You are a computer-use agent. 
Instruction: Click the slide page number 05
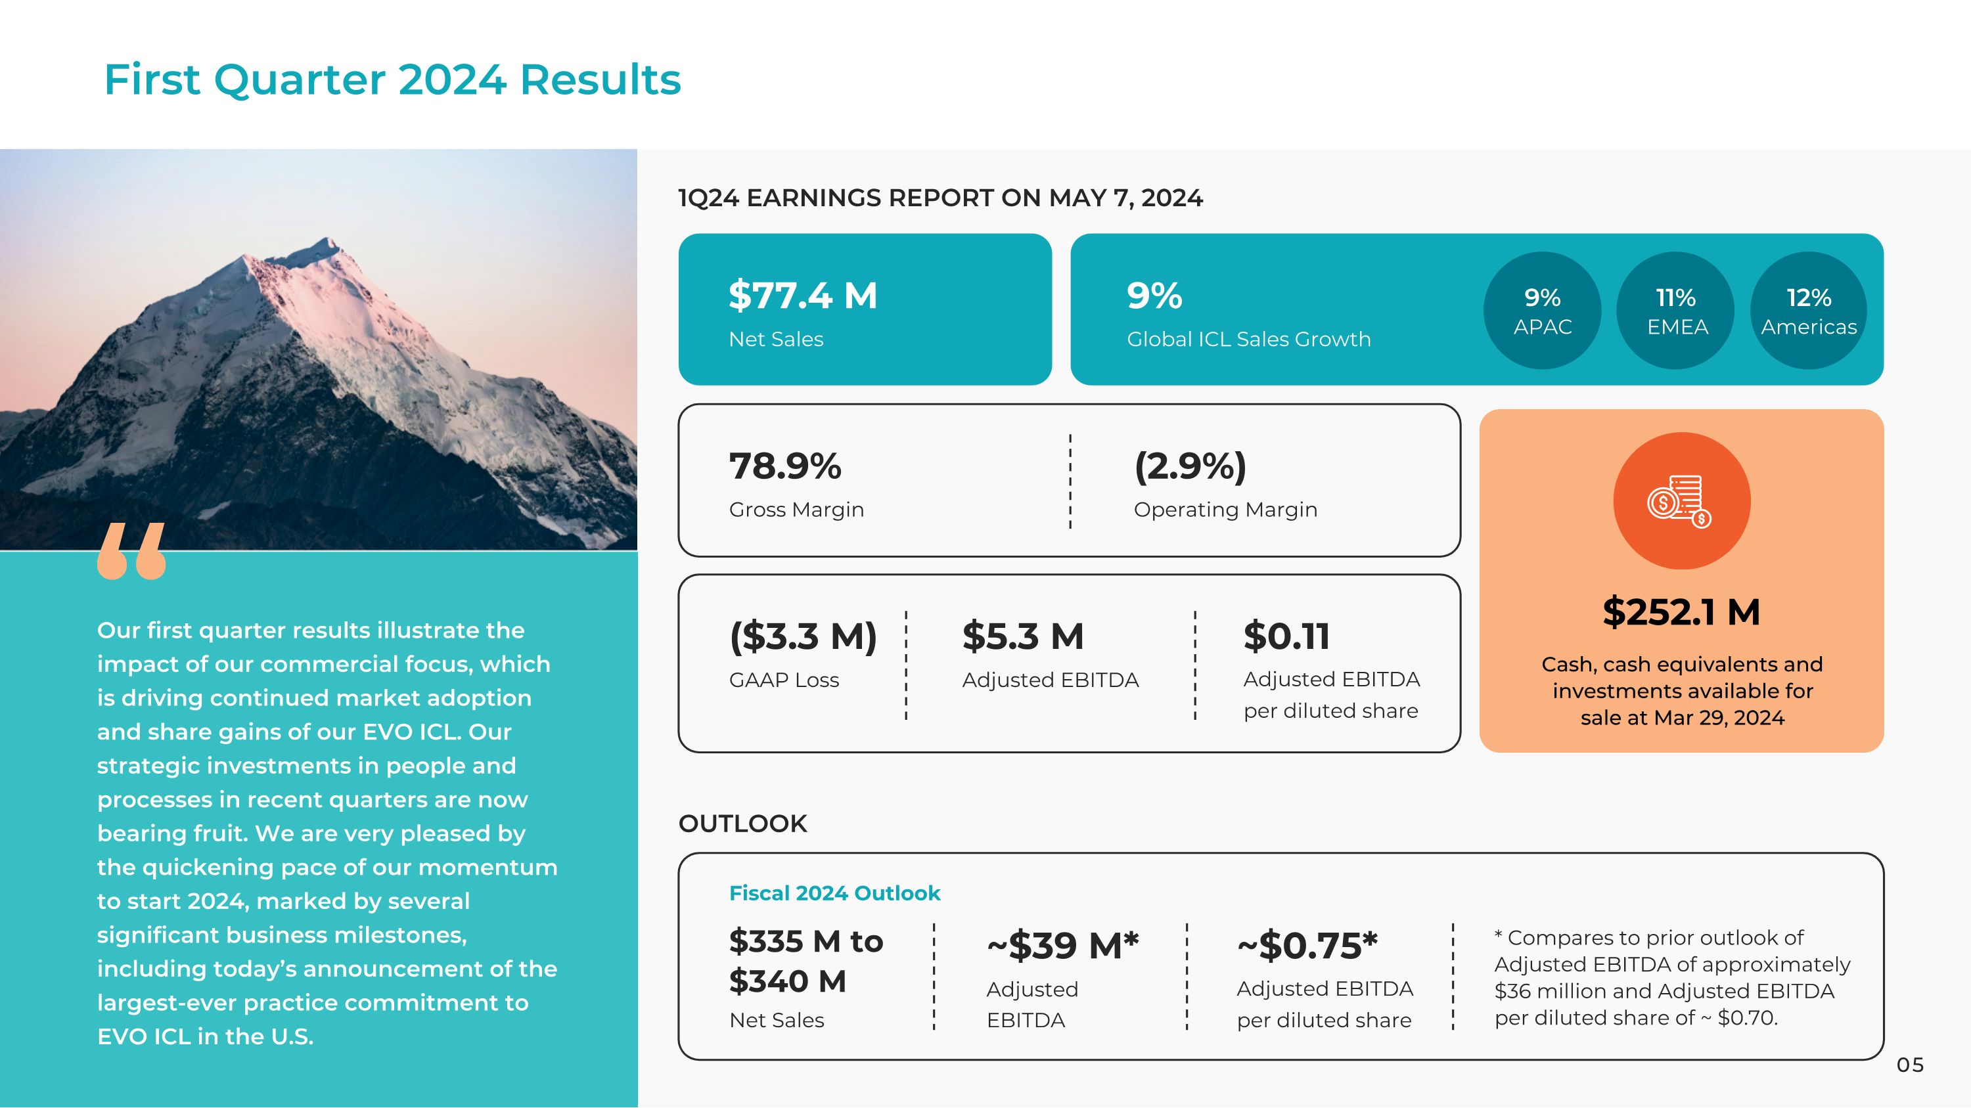point(1910,1065)
